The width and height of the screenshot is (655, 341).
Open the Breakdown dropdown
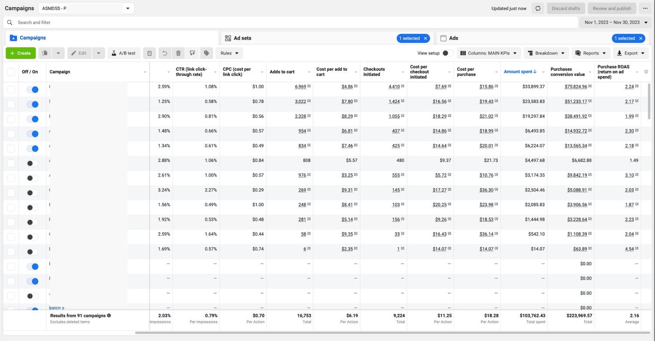click(x=546, y=53)
